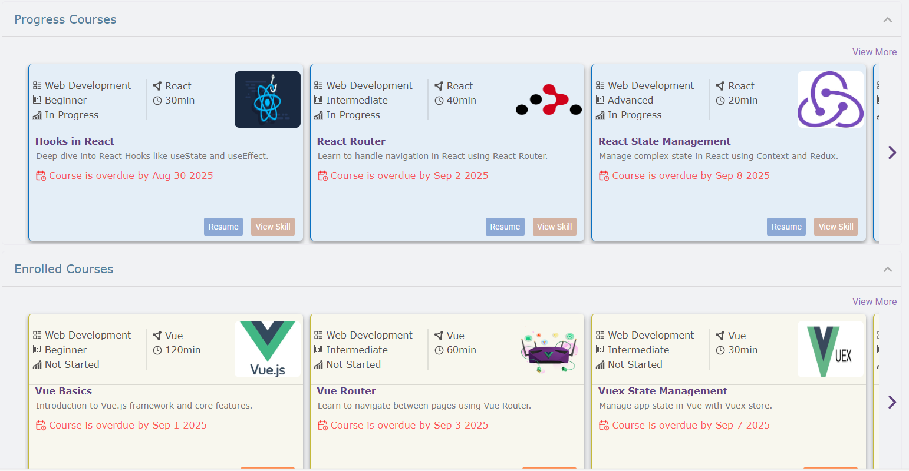Open the Vue.js logo thumbnail on Vue Basics
This screenshot has height=471, width=909.
click(268, 349)
